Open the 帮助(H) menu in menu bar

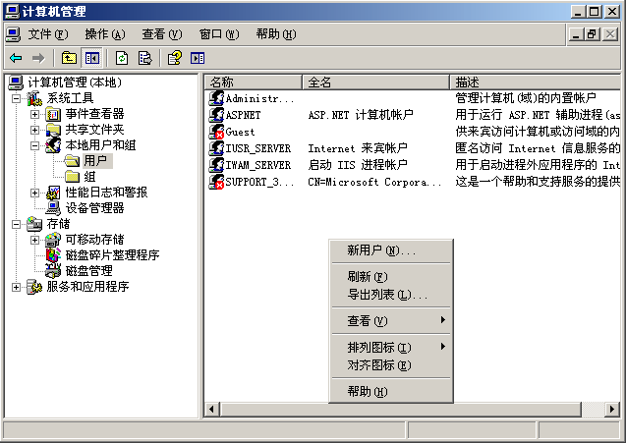click(x=276, y=34)
